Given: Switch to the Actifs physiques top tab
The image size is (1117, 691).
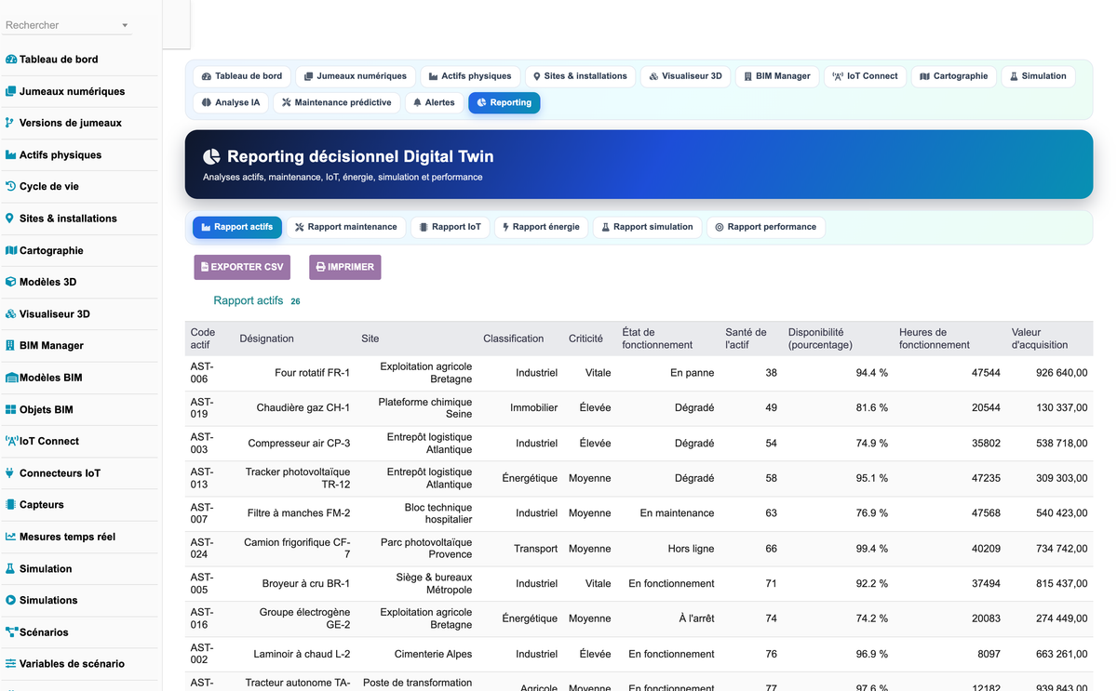Looking at the screenshot, I should (x=470, y=76).
